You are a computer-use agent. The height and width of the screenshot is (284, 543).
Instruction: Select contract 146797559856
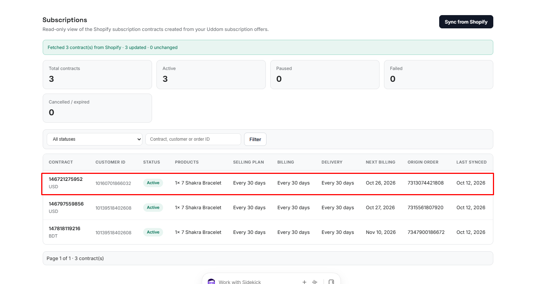tap(66, 204)
